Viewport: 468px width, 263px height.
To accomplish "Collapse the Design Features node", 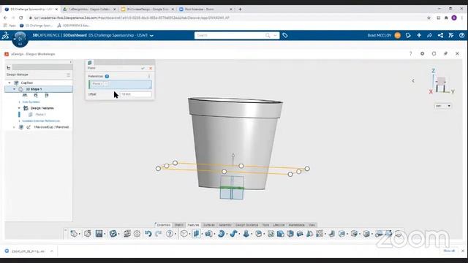I will click(x=20, y=108).
